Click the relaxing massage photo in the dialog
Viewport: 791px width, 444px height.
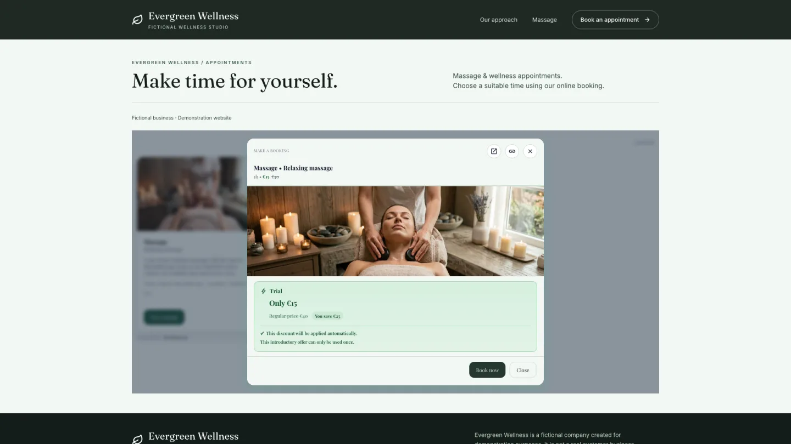click(396, 231)
